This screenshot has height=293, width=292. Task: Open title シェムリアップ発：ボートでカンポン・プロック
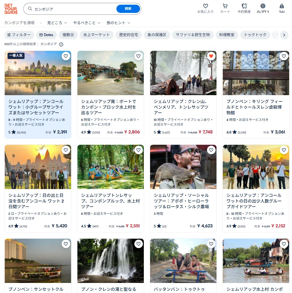pyautogui.click(x=109, y=107)
